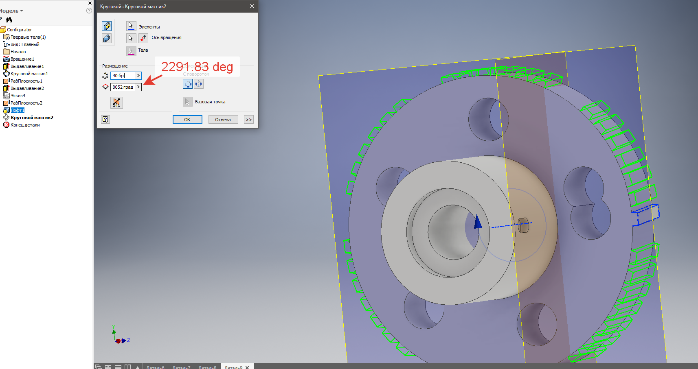
Task: Confirm the circular pattern with ОК
Action: 187,119
